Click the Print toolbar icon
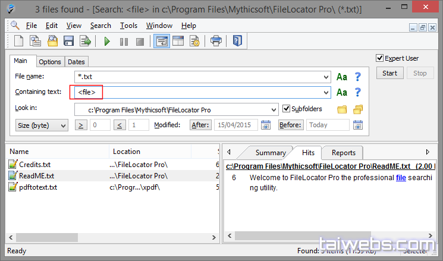443x261 pixels. [216, 41]
